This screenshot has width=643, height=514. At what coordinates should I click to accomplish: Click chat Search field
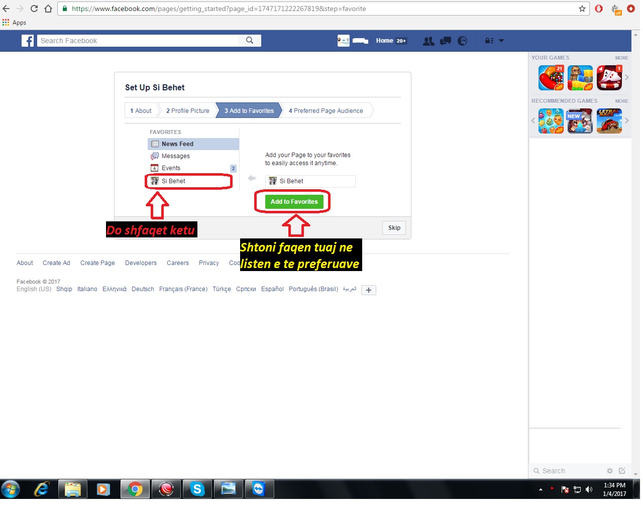coord(567,471)
